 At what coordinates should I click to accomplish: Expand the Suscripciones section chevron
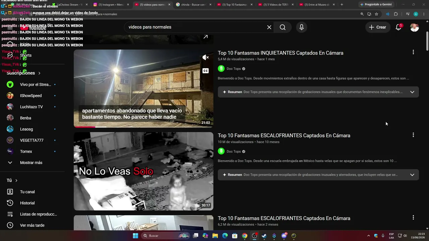39,73
